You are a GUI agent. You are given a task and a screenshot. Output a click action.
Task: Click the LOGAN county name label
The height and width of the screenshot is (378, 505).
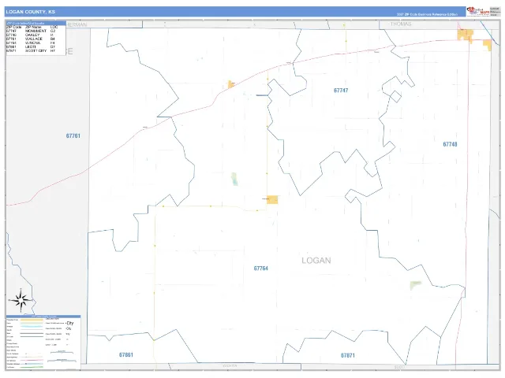point(316,261)
